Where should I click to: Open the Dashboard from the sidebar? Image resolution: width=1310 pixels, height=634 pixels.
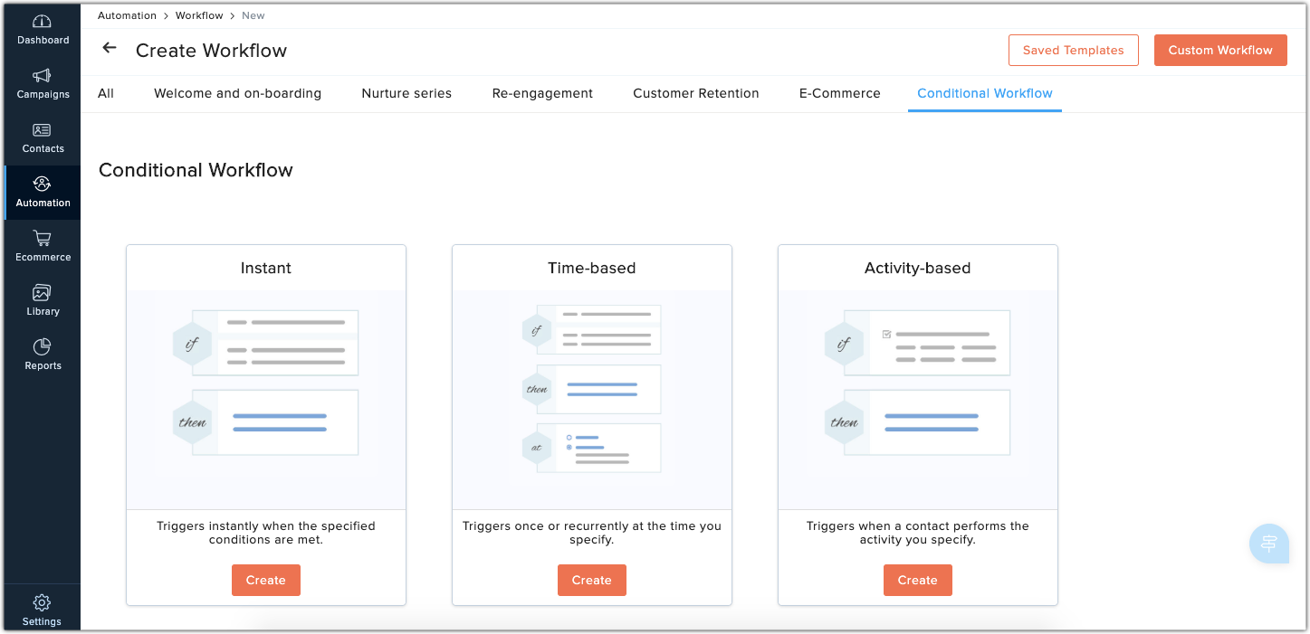42,30
